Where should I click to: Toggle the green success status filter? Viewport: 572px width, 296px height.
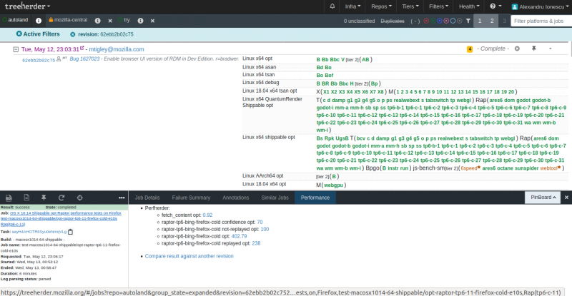(x=433, y=21)
